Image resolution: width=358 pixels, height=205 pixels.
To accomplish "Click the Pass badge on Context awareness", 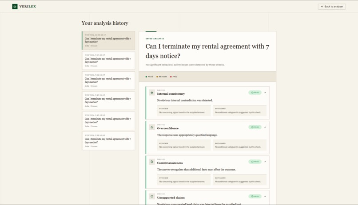I will coord(255,162).
